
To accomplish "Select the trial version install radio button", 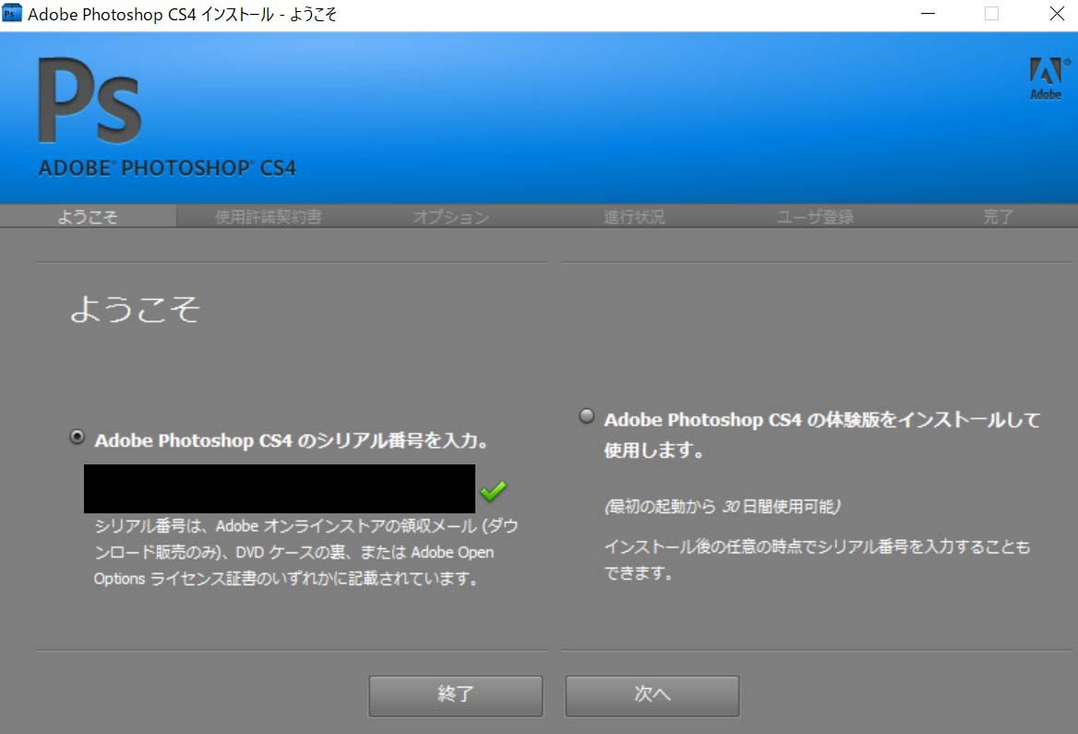I will pyautogui.click(x=586, y=415).
